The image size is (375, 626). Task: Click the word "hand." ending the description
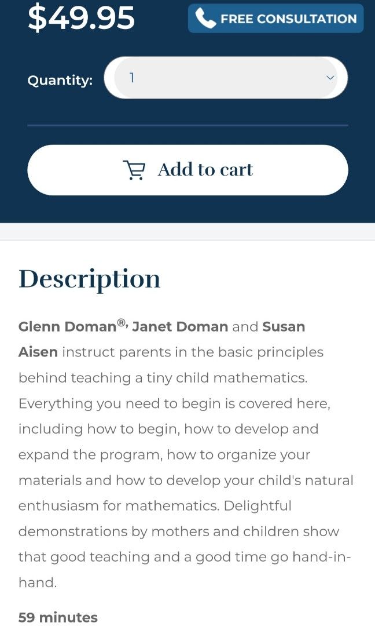[38, 583]
